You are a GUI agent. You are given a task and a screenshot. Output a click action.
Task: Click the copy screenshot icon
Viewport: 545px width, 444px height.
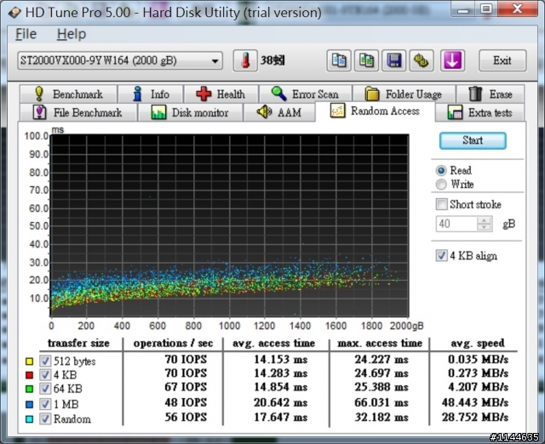(366, 60)
